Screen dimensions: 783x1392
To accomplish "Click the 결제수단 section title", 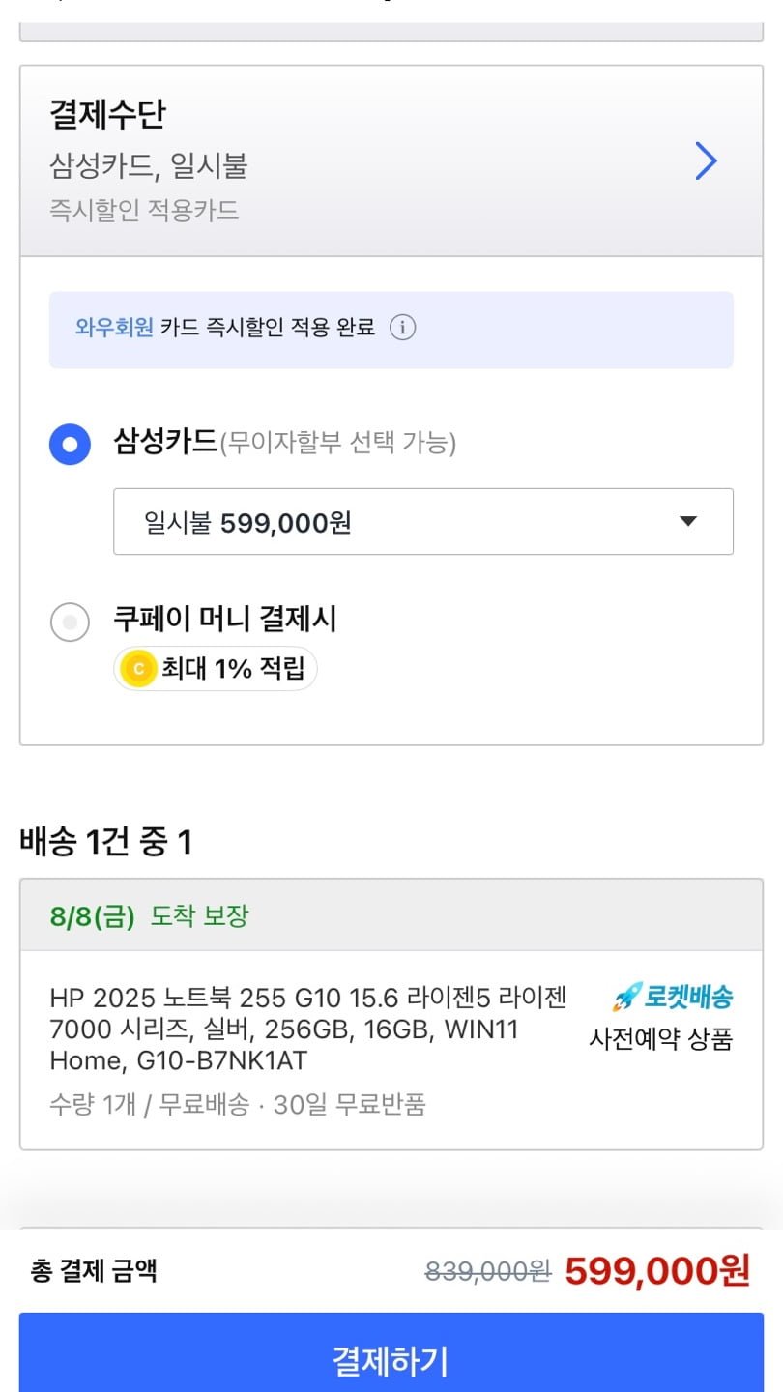I will tap(107, 115).
